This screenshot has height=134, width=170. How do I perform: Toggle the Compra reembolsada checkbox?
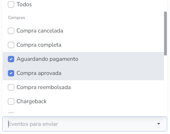[x=11, y=87]
